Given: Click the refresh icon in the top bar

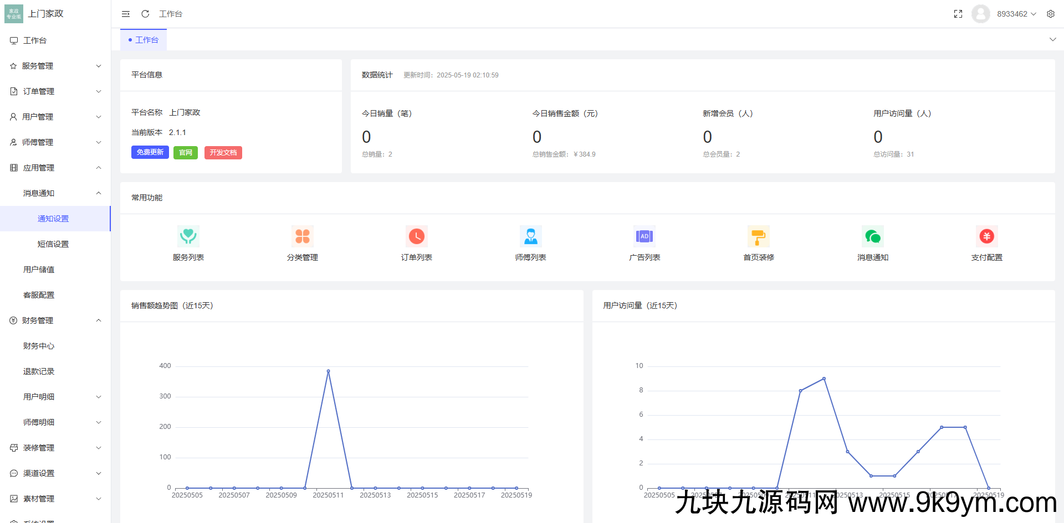Looking at the screenshot, I should tap(145, 14).
